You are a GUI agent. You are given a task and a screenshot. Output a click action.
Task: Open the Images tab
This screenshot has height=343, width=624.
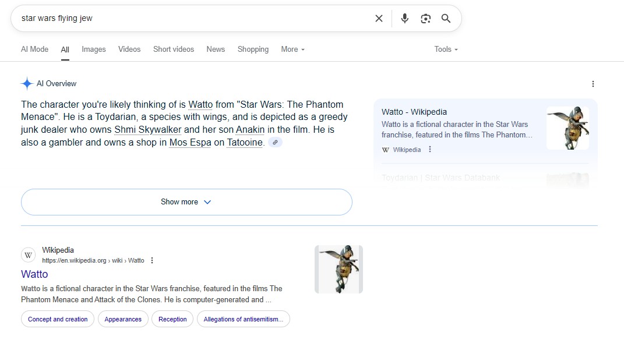click(94, 49)
